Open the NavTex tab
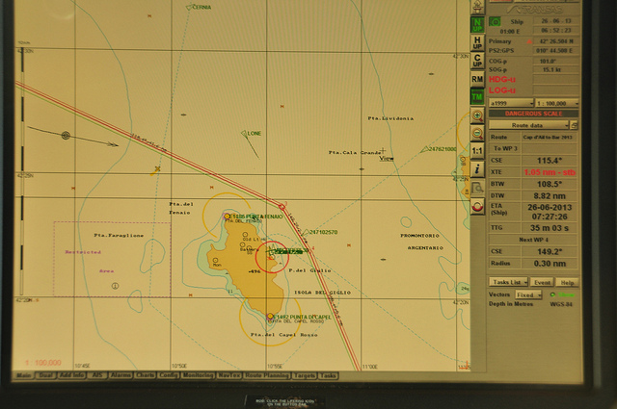 229,375
